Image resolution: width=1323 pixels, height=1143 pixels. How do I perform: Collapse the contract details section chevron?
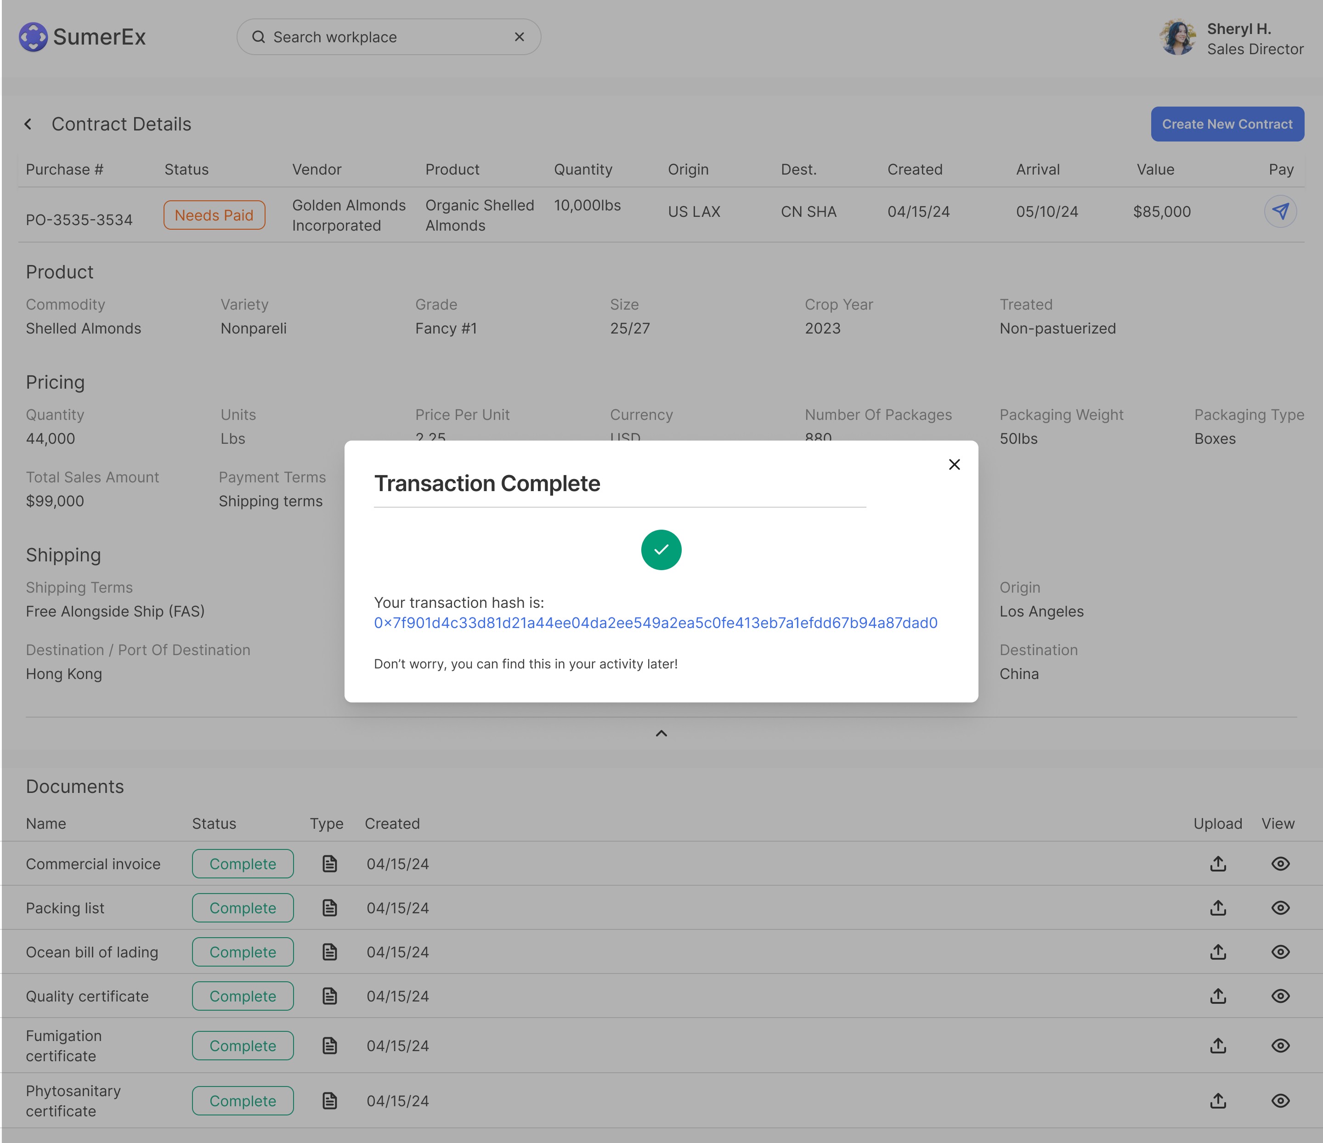click(x=661, y=733)
